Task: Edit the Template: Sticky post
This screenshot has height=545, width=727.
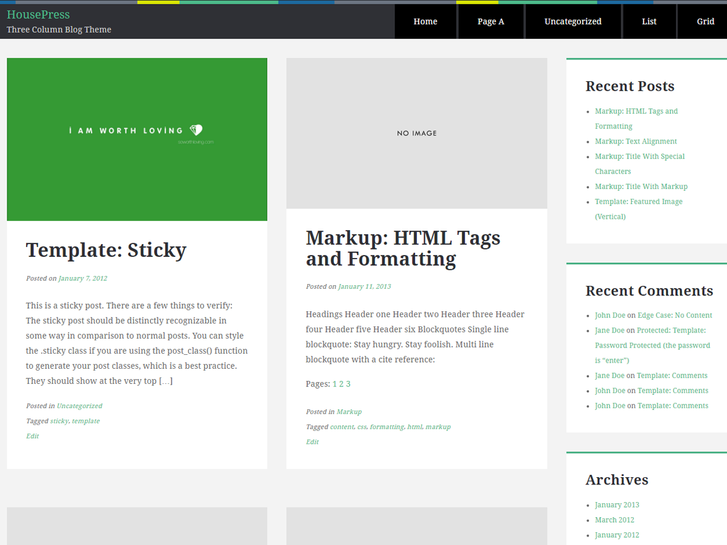Action: click(x=32, y=436)
